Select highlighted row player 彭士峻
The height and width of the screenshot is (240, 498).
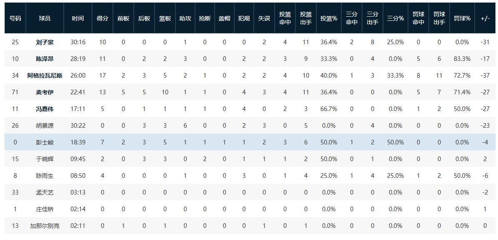click(45, 142)
